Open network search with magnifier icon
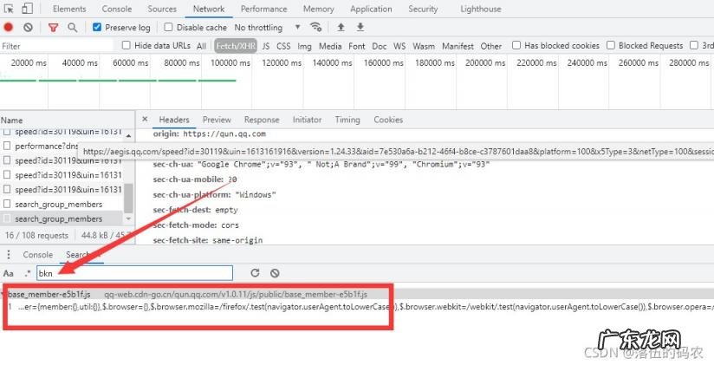Screen dimensions: 714x365 72,28
